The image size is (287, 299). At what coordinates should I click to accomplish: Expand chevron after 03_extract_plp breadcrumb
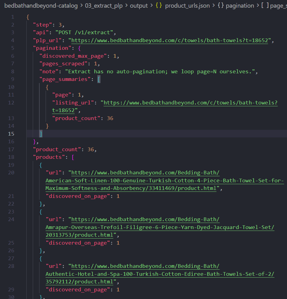(126, 5)
